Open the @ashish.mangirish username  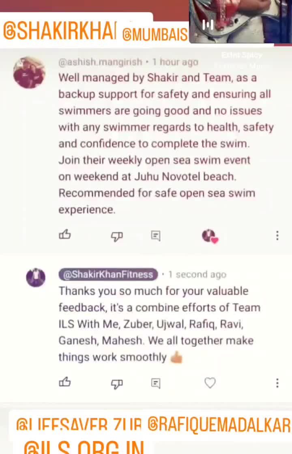click(100, 62)
